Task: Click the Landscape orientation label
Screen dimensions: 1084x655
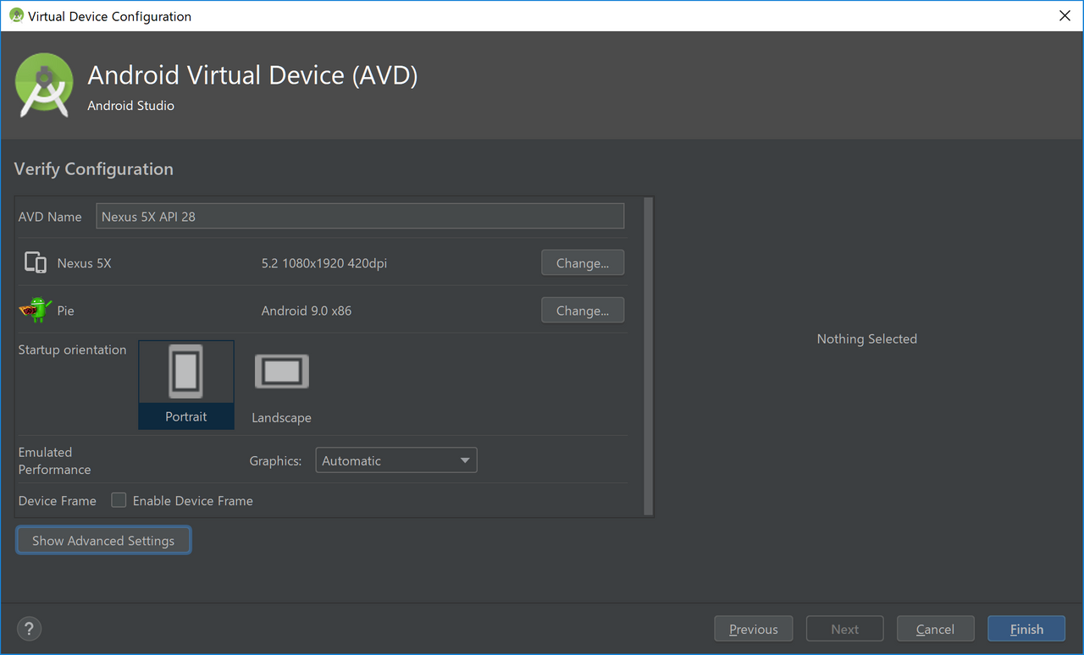Action: pyautogui.click(x=281, y=417)
